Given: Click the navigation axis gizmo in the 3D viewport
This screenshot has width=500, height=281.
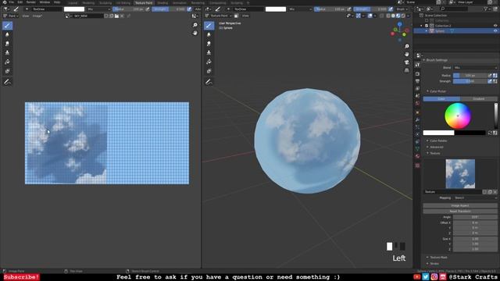Looking at the screenshot, I should tap(400, 31).
